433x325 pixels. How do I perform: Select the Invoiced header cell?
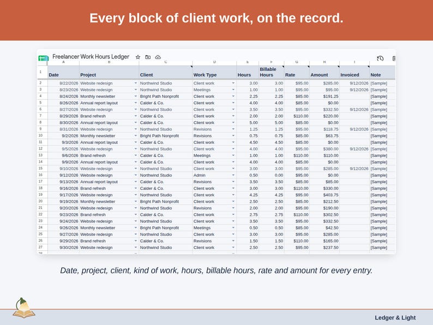click(x=354, y=73)
